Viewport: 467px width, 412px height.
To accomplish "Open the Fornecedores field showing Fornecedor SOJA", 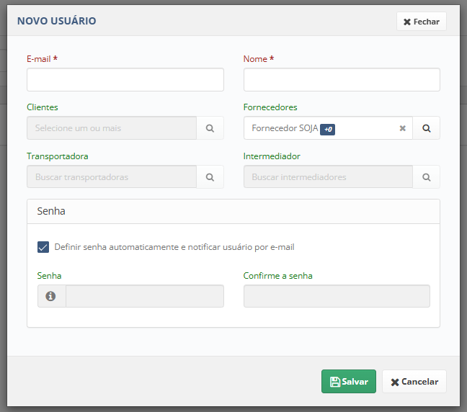I will click(328, 128).
